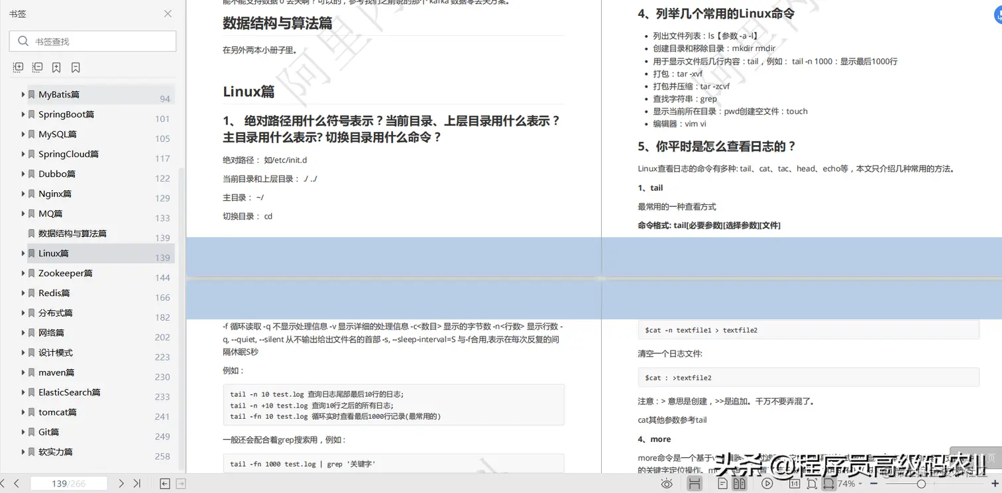Select the 网络篇 bookmark
Viewport: 1002px width, 493px height.
(x=51, y=333)
